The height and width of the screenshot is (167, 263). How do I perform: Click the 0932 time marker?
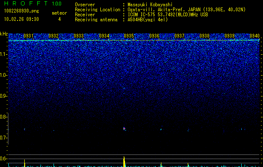point(54,36)
